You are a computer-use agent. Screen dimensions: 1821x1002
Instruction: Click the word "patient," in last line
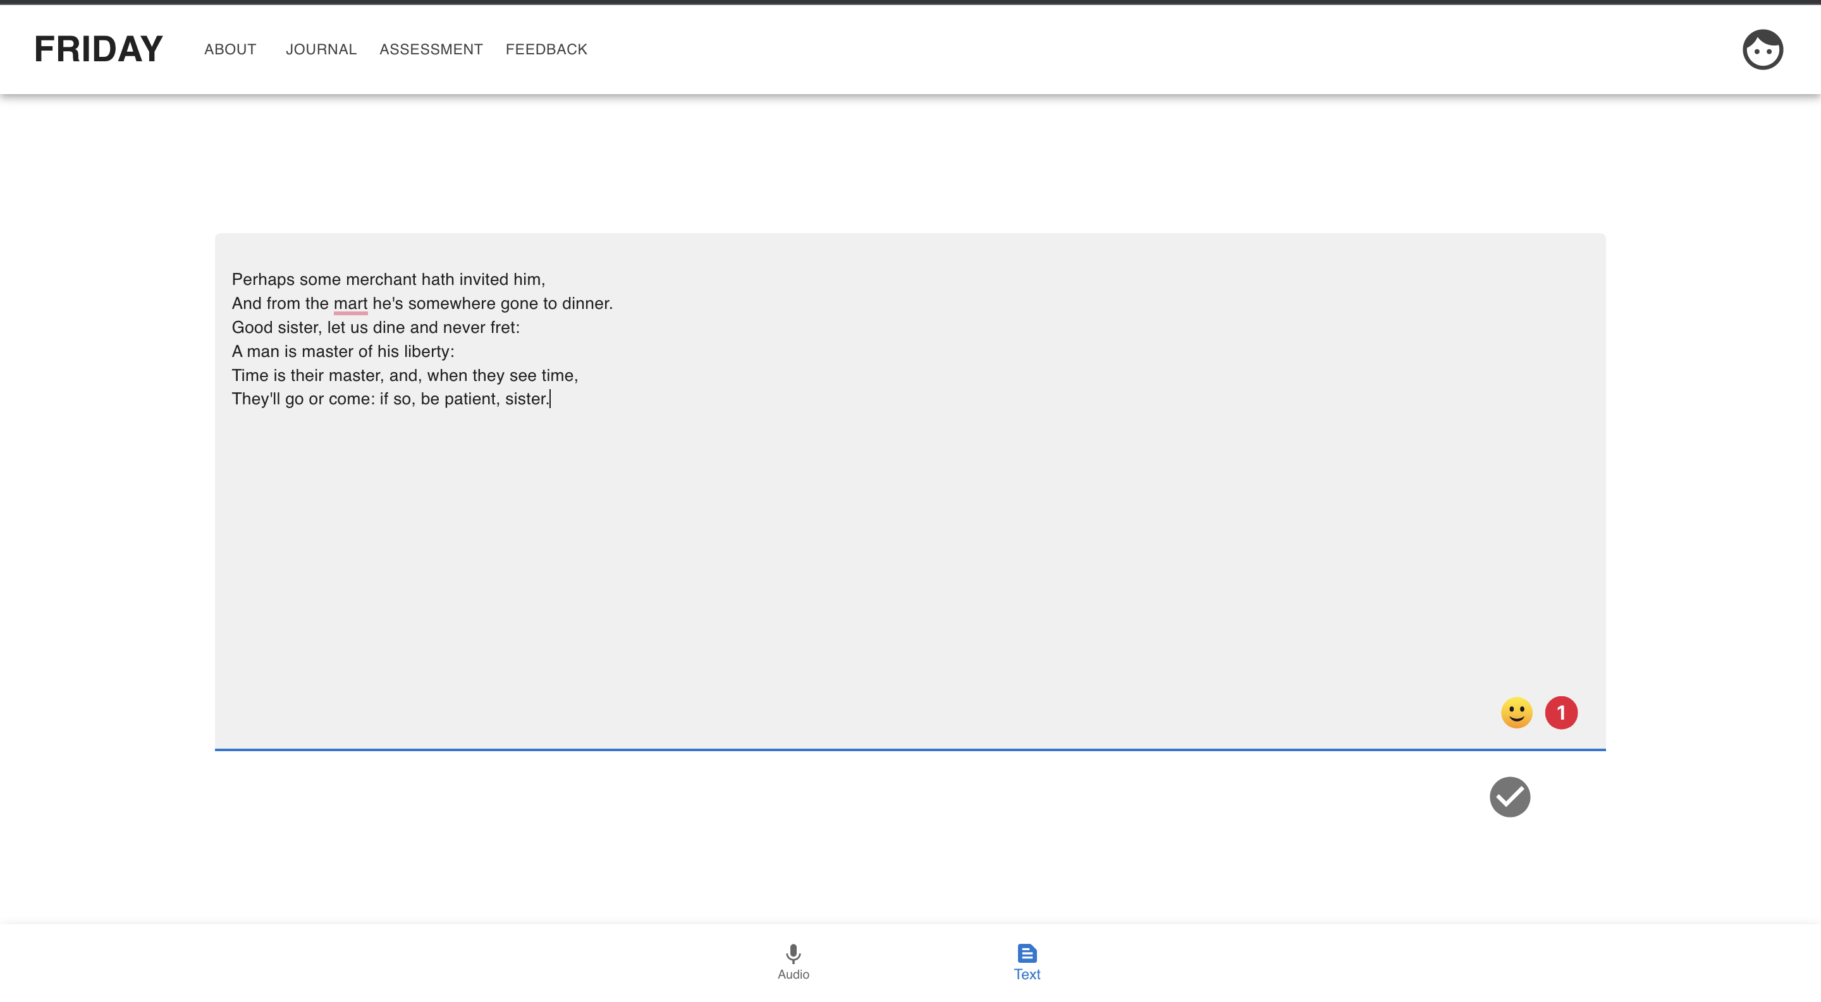tap(472, 399)
